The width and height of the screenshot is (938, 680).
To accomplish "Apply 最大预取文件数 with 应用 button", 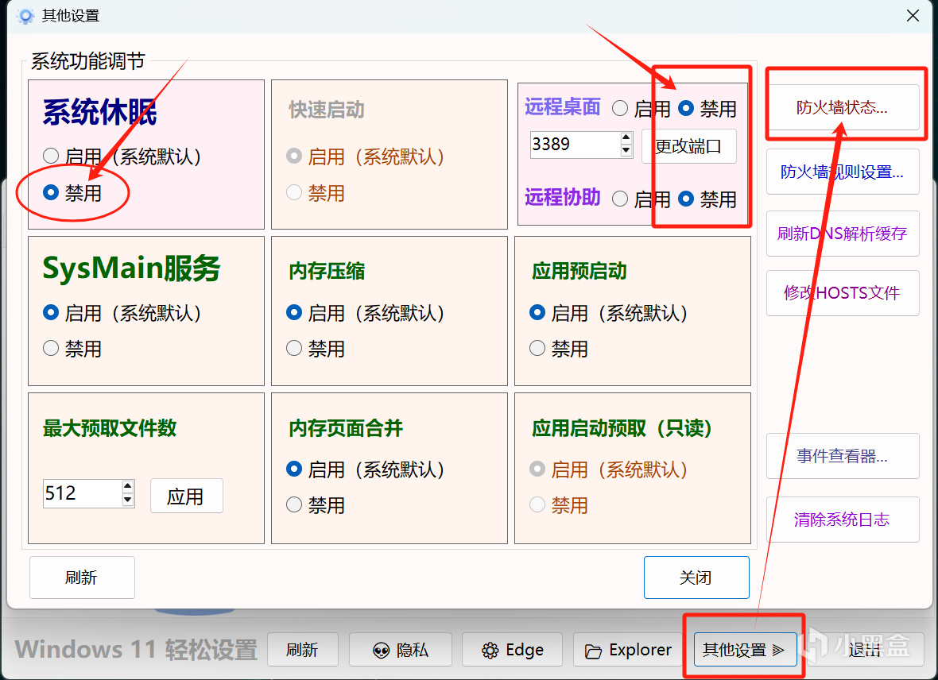I will pos(186,496).
